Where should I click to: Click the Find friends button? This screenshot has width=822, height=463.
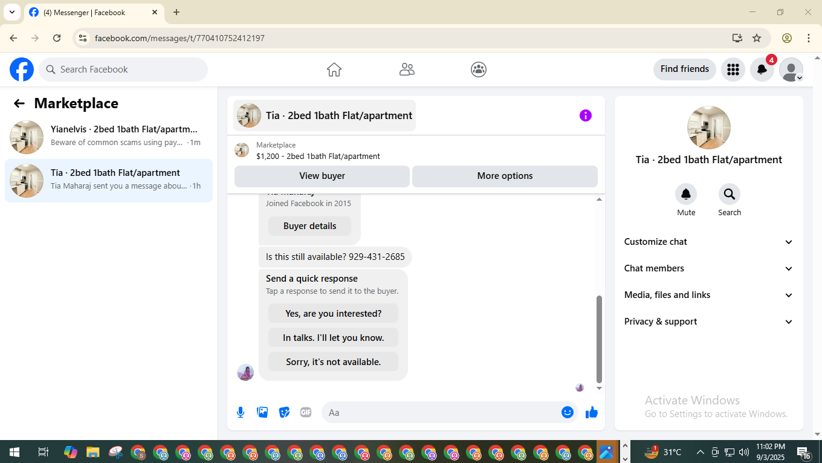coord(685,69)
